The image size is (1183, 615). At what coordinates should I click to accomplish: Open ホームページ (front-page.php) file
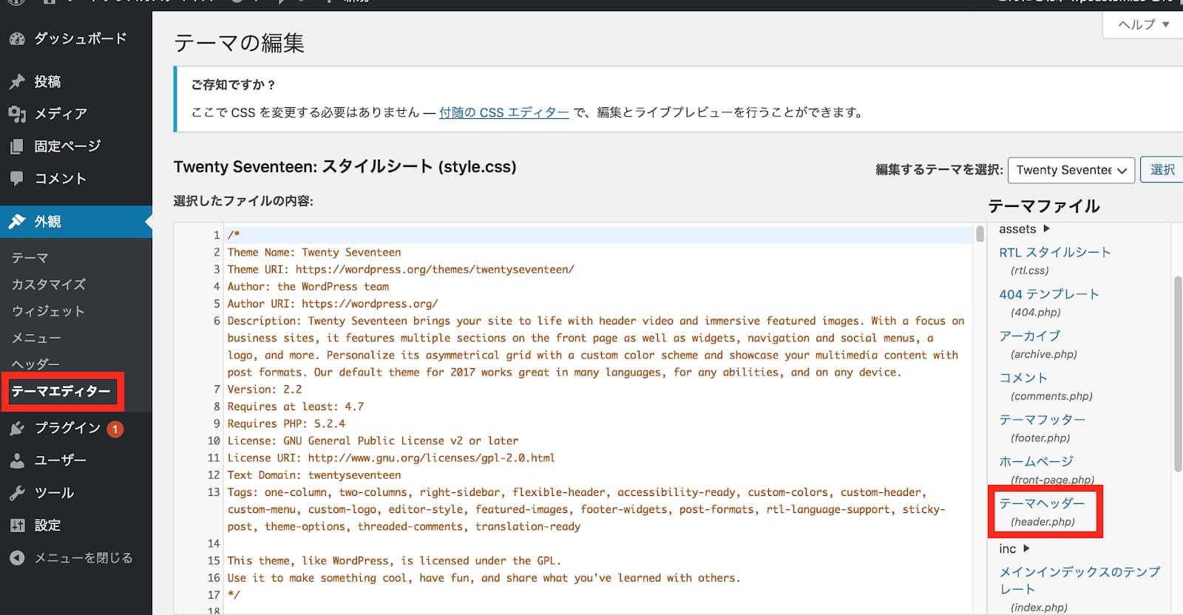tap(1036, 461)
